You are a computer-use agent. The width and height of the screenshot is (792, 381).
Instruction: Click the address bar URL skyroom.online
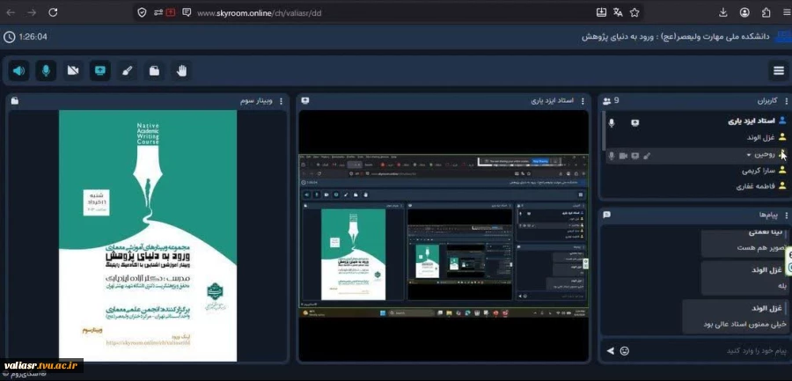[x=259, y=13]
